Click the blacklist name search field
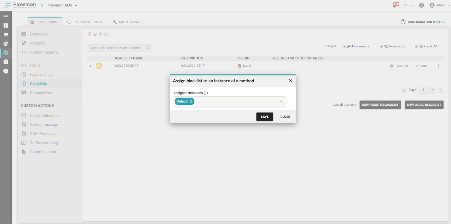This screenshot has width=451, height=224. (116, 48)
